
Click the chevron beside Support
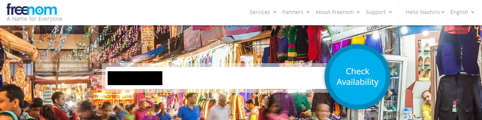coord(390,12)
